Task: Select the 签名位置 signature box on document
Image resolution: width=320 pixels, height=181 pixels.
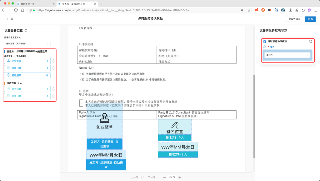Action: (x=175, y=127)
